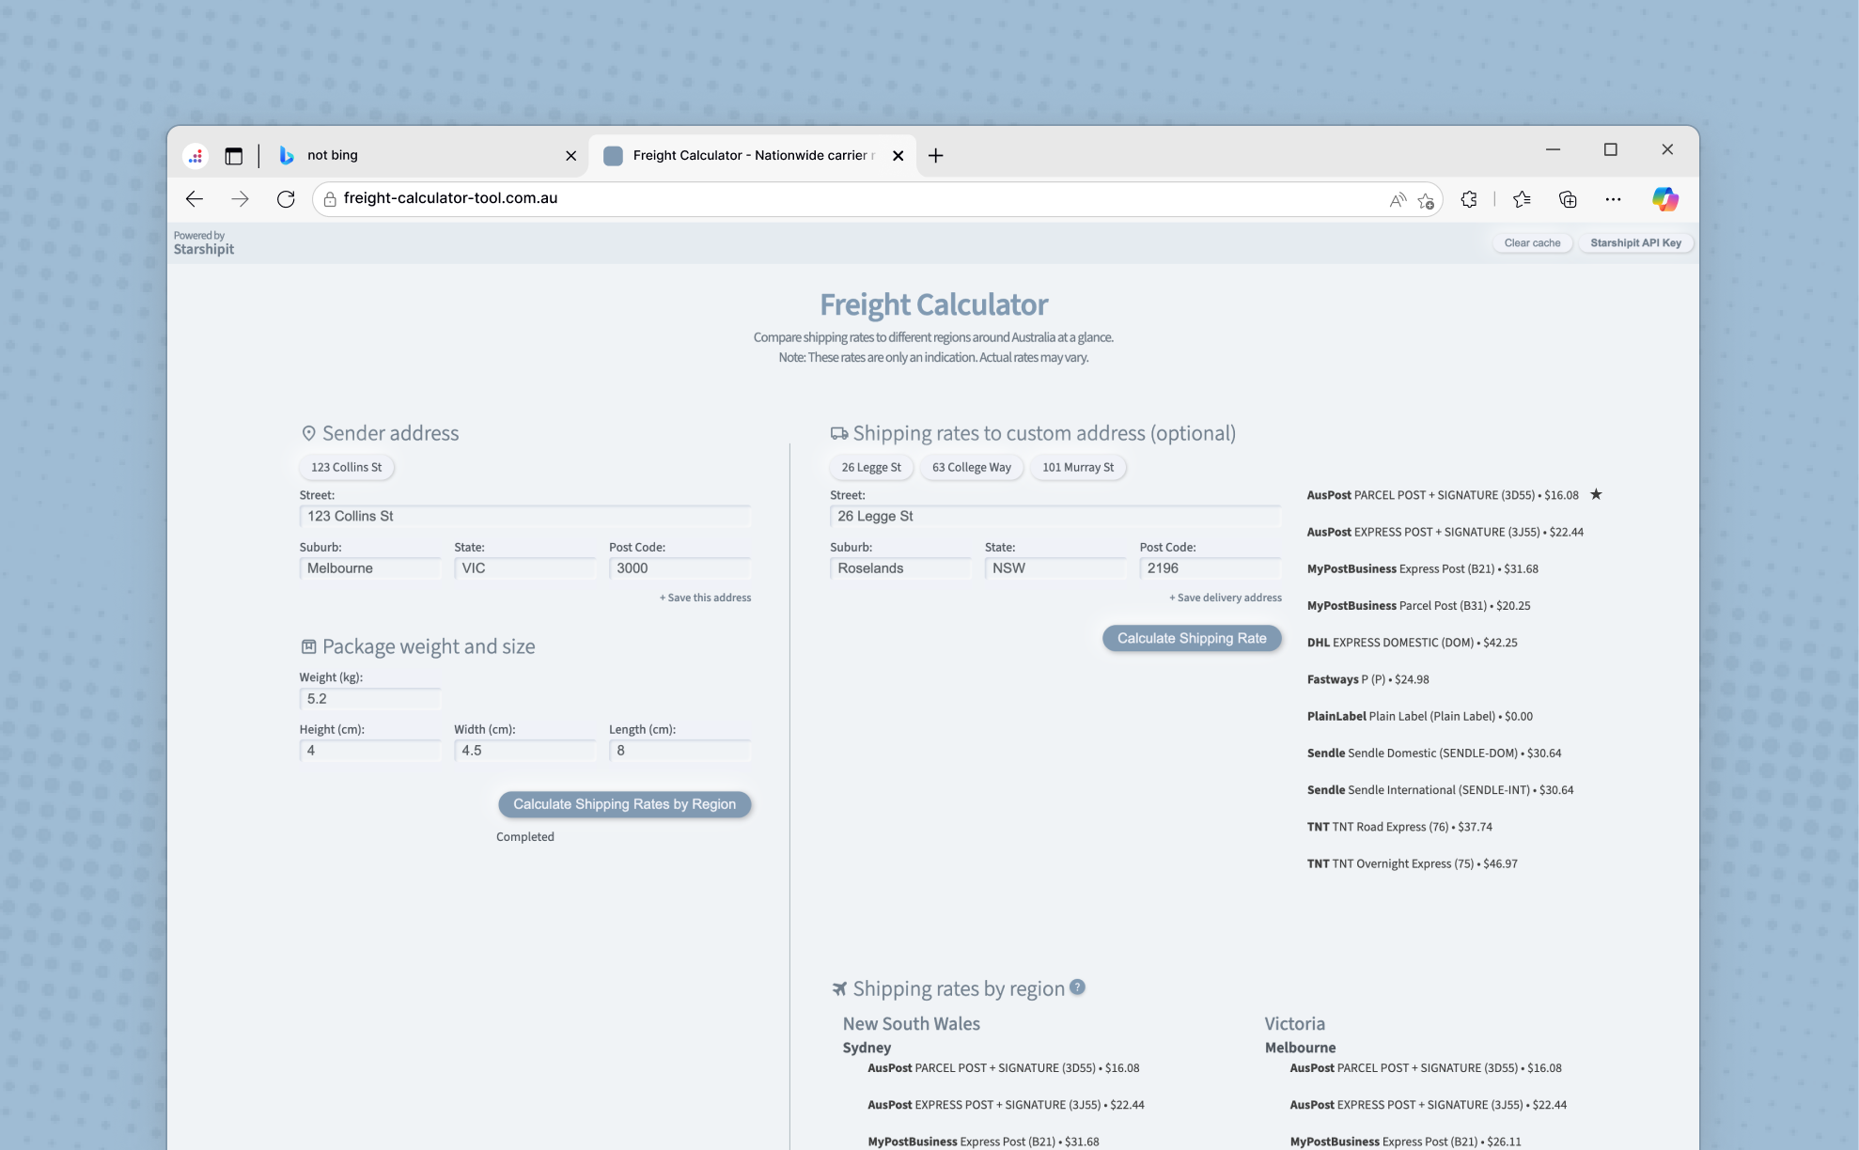Click Calculate Shipping Rates by Region
Viewport: 1859px width, 1150px height.
pyautogui.click(x=624, y=804)
